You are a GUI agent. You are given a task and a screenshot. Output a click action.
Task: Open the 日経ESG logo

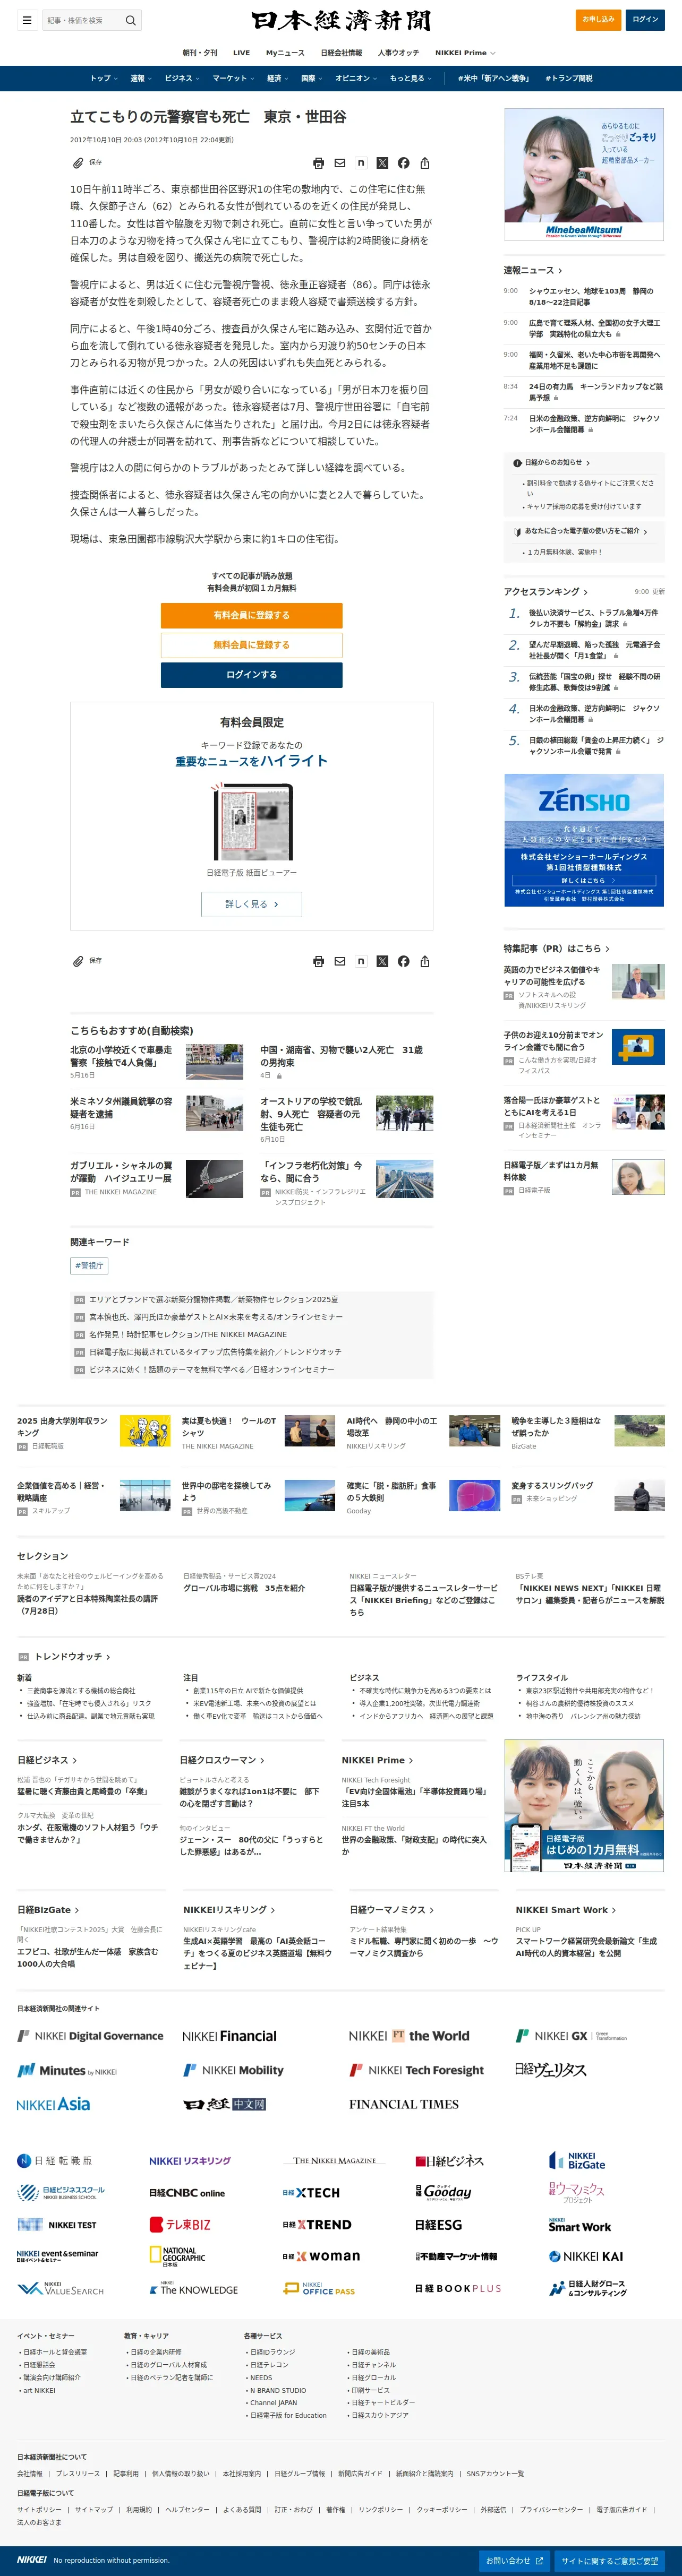pyautogui.click(x=438, y=2225)
